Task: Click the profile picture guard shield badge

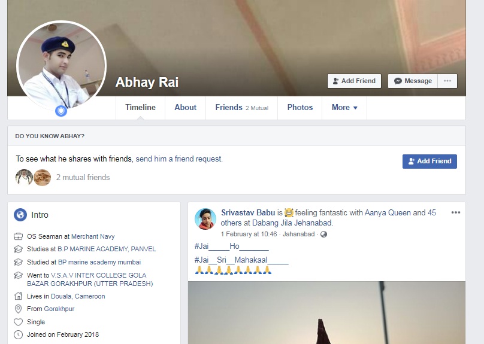Action: pyautogui.click(x=61, y=111)
